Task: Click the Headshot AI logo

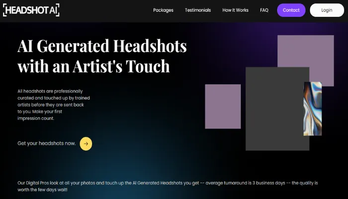Action: pos(31,10)
